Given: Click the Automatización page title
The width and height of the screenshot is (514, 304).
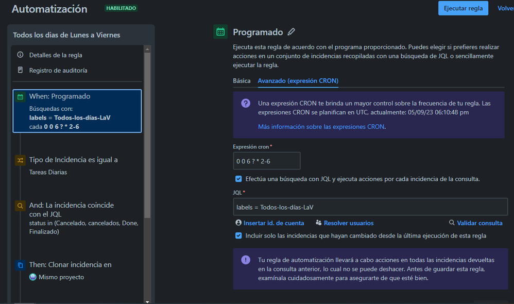Looking at the screenshot, I should [49, 9].
